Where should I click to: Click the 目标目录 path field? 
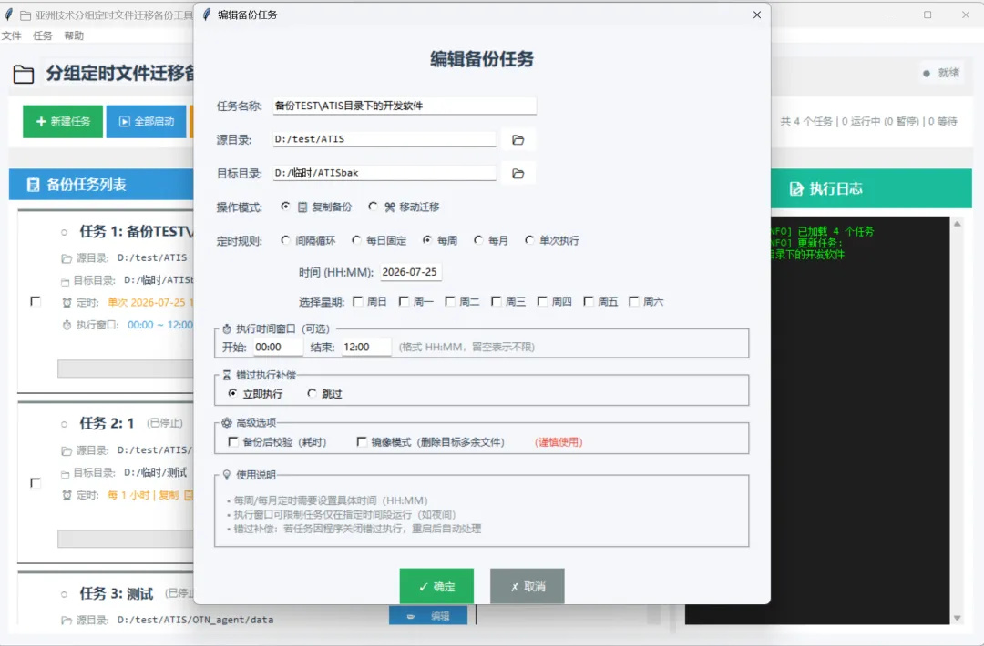(x=384, y=173)
